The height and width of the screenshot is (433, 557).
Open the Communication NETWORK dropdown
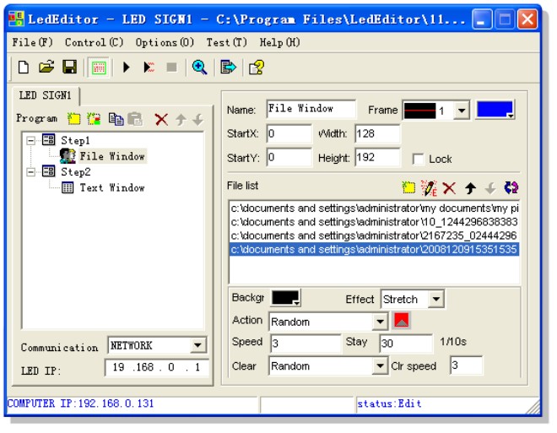(197, 345)
